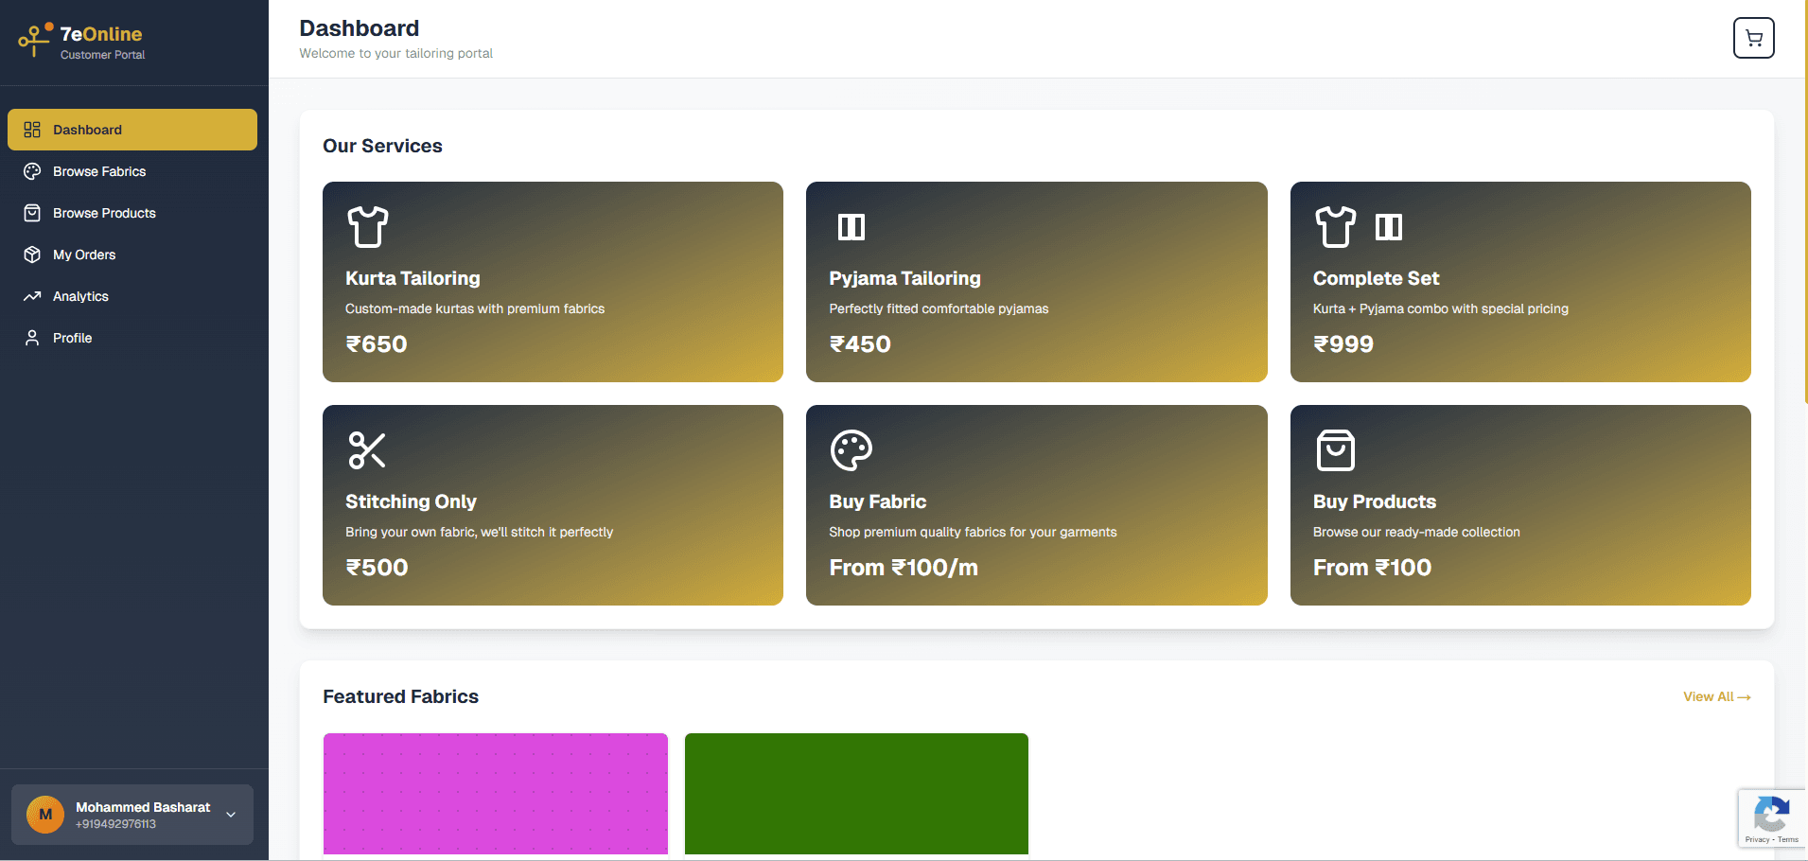The width and height of the screenshot is (1808, 861).
Task: Click the bag icon on Buy Products card
Action: [1335, 450]
